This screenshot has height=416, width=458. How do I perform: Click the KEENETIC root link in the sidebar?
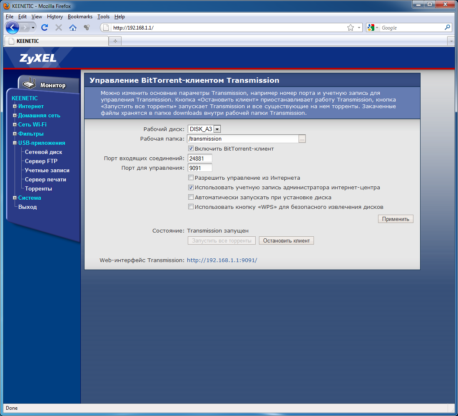click(x=25, y=98)
